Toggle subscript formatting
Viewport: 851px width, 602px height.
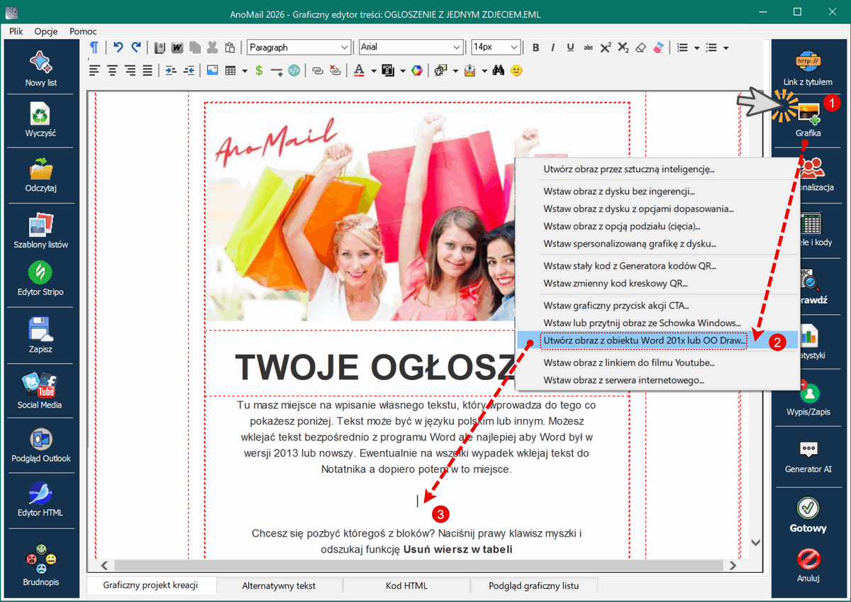623,48
